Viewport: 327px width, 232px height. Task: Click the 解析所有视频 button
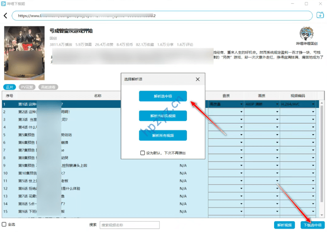163,135
